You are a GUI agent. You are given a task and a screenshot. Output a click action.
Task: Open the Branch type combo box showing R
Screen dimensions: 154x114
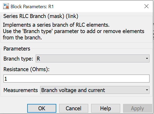[92, 58]
